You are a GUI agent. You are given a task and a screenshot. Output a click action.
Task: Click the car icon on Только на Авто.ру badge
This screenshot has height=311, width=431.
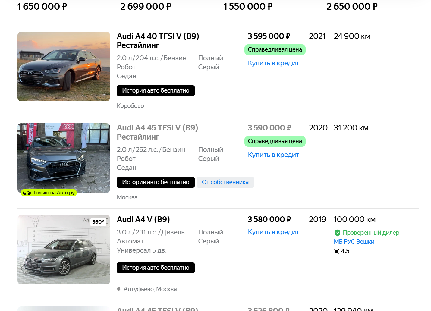[27, 193]
